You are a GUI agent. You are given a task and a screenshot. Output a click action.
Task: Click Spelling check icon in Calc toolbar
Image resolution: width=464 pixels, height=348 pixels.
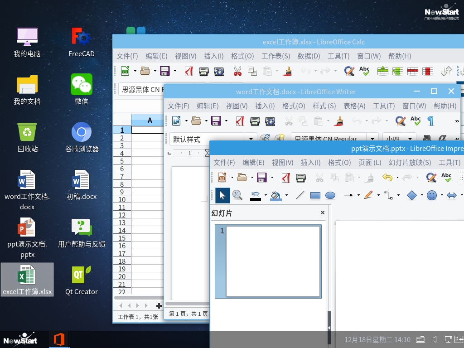point(365,71)
